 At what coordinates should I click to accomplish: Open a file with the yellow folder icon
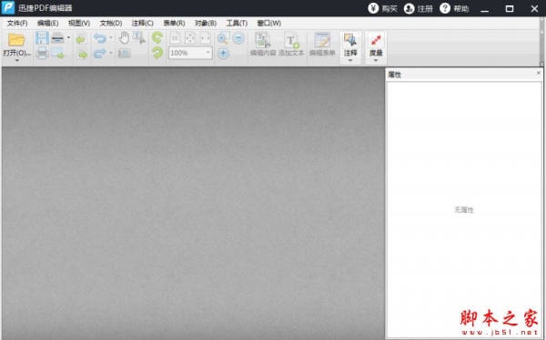16,40
